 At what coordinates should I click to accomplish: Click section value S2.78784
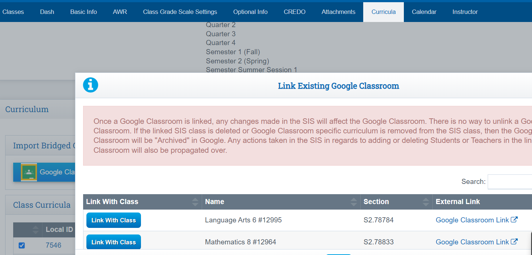(379, 220)
